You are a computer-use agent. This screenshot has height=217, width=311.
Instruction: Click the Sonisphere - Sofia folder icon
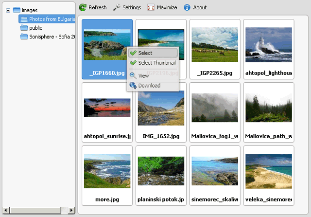coord(24,36)
